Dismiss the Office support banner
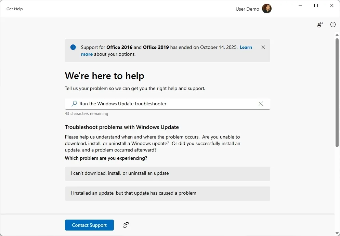Viewport: 340px width, 236px height. 263,47
